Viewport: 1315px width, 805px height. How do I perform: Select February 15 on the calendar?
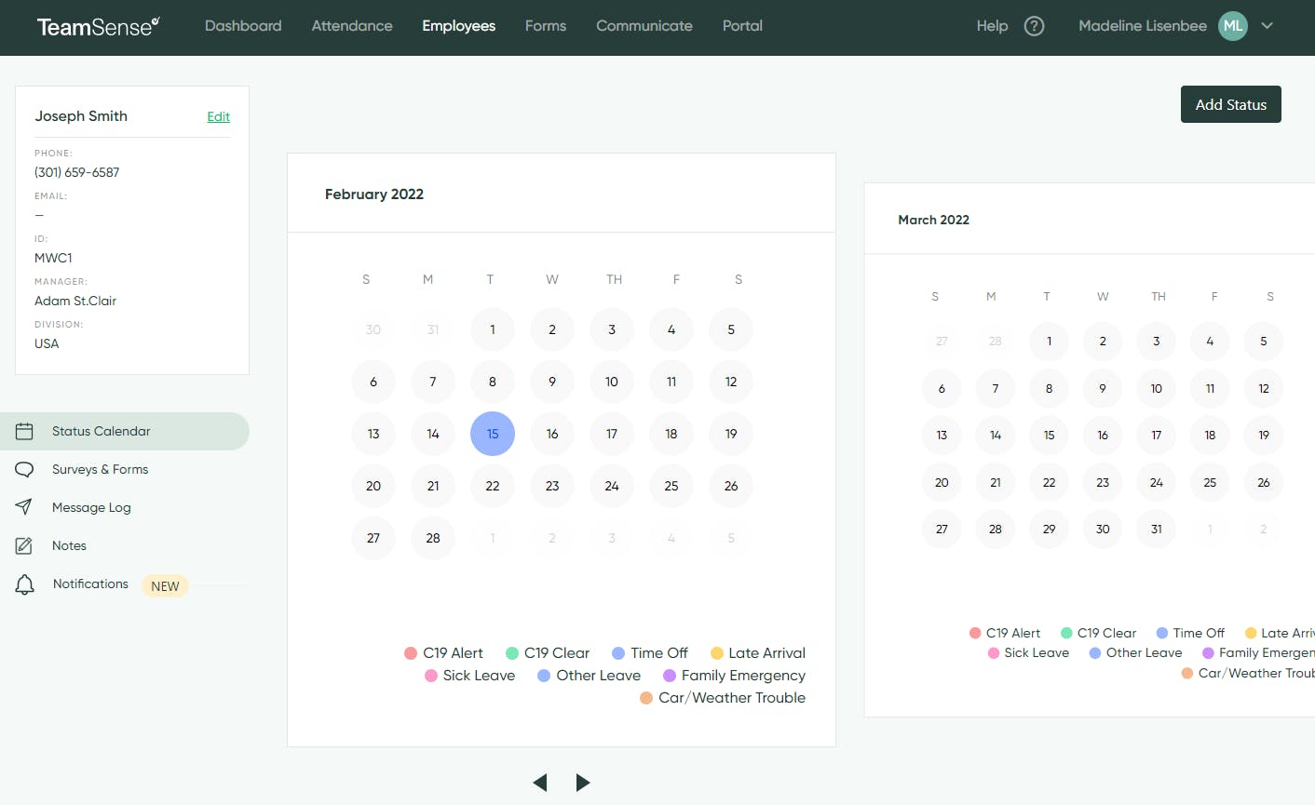[493, 434]
